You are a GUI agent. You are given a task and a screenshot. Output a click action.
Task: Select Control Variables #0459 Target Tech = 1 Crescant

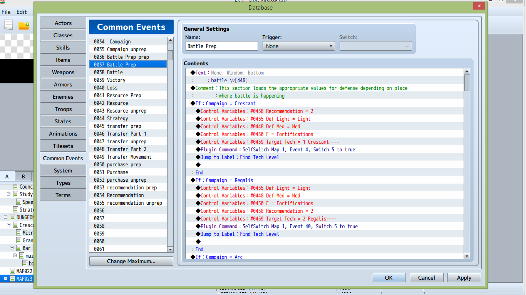click(x=325, y=142)
